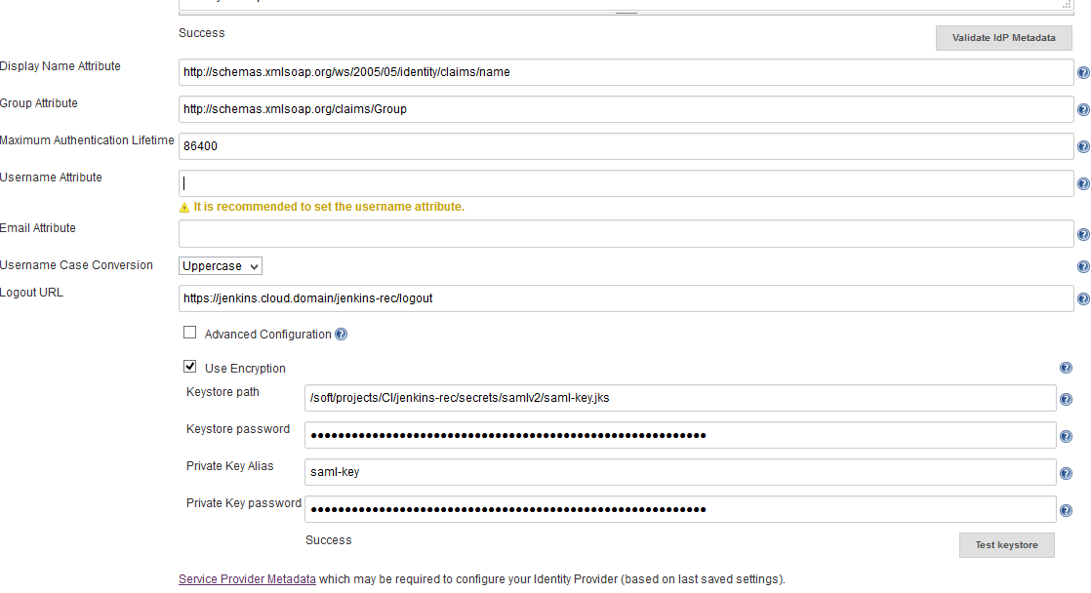Open help for Email Attribute field
The height and width of the screenshot is (593, 1091).
pos(1083,235)
